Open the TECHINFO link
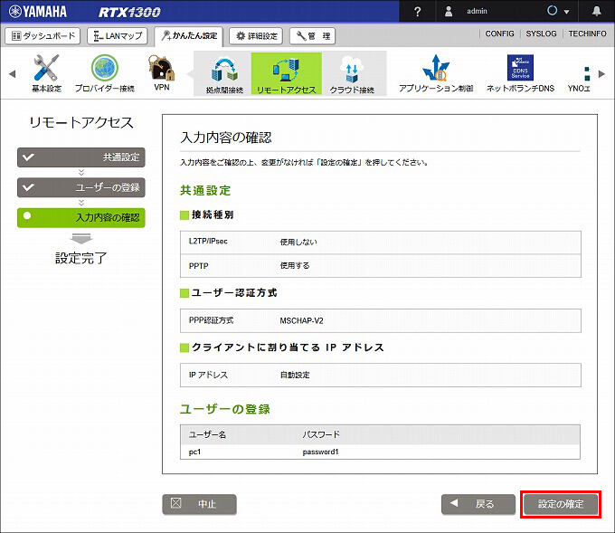This screenshot has height=533, width=615. coord(587,33)
